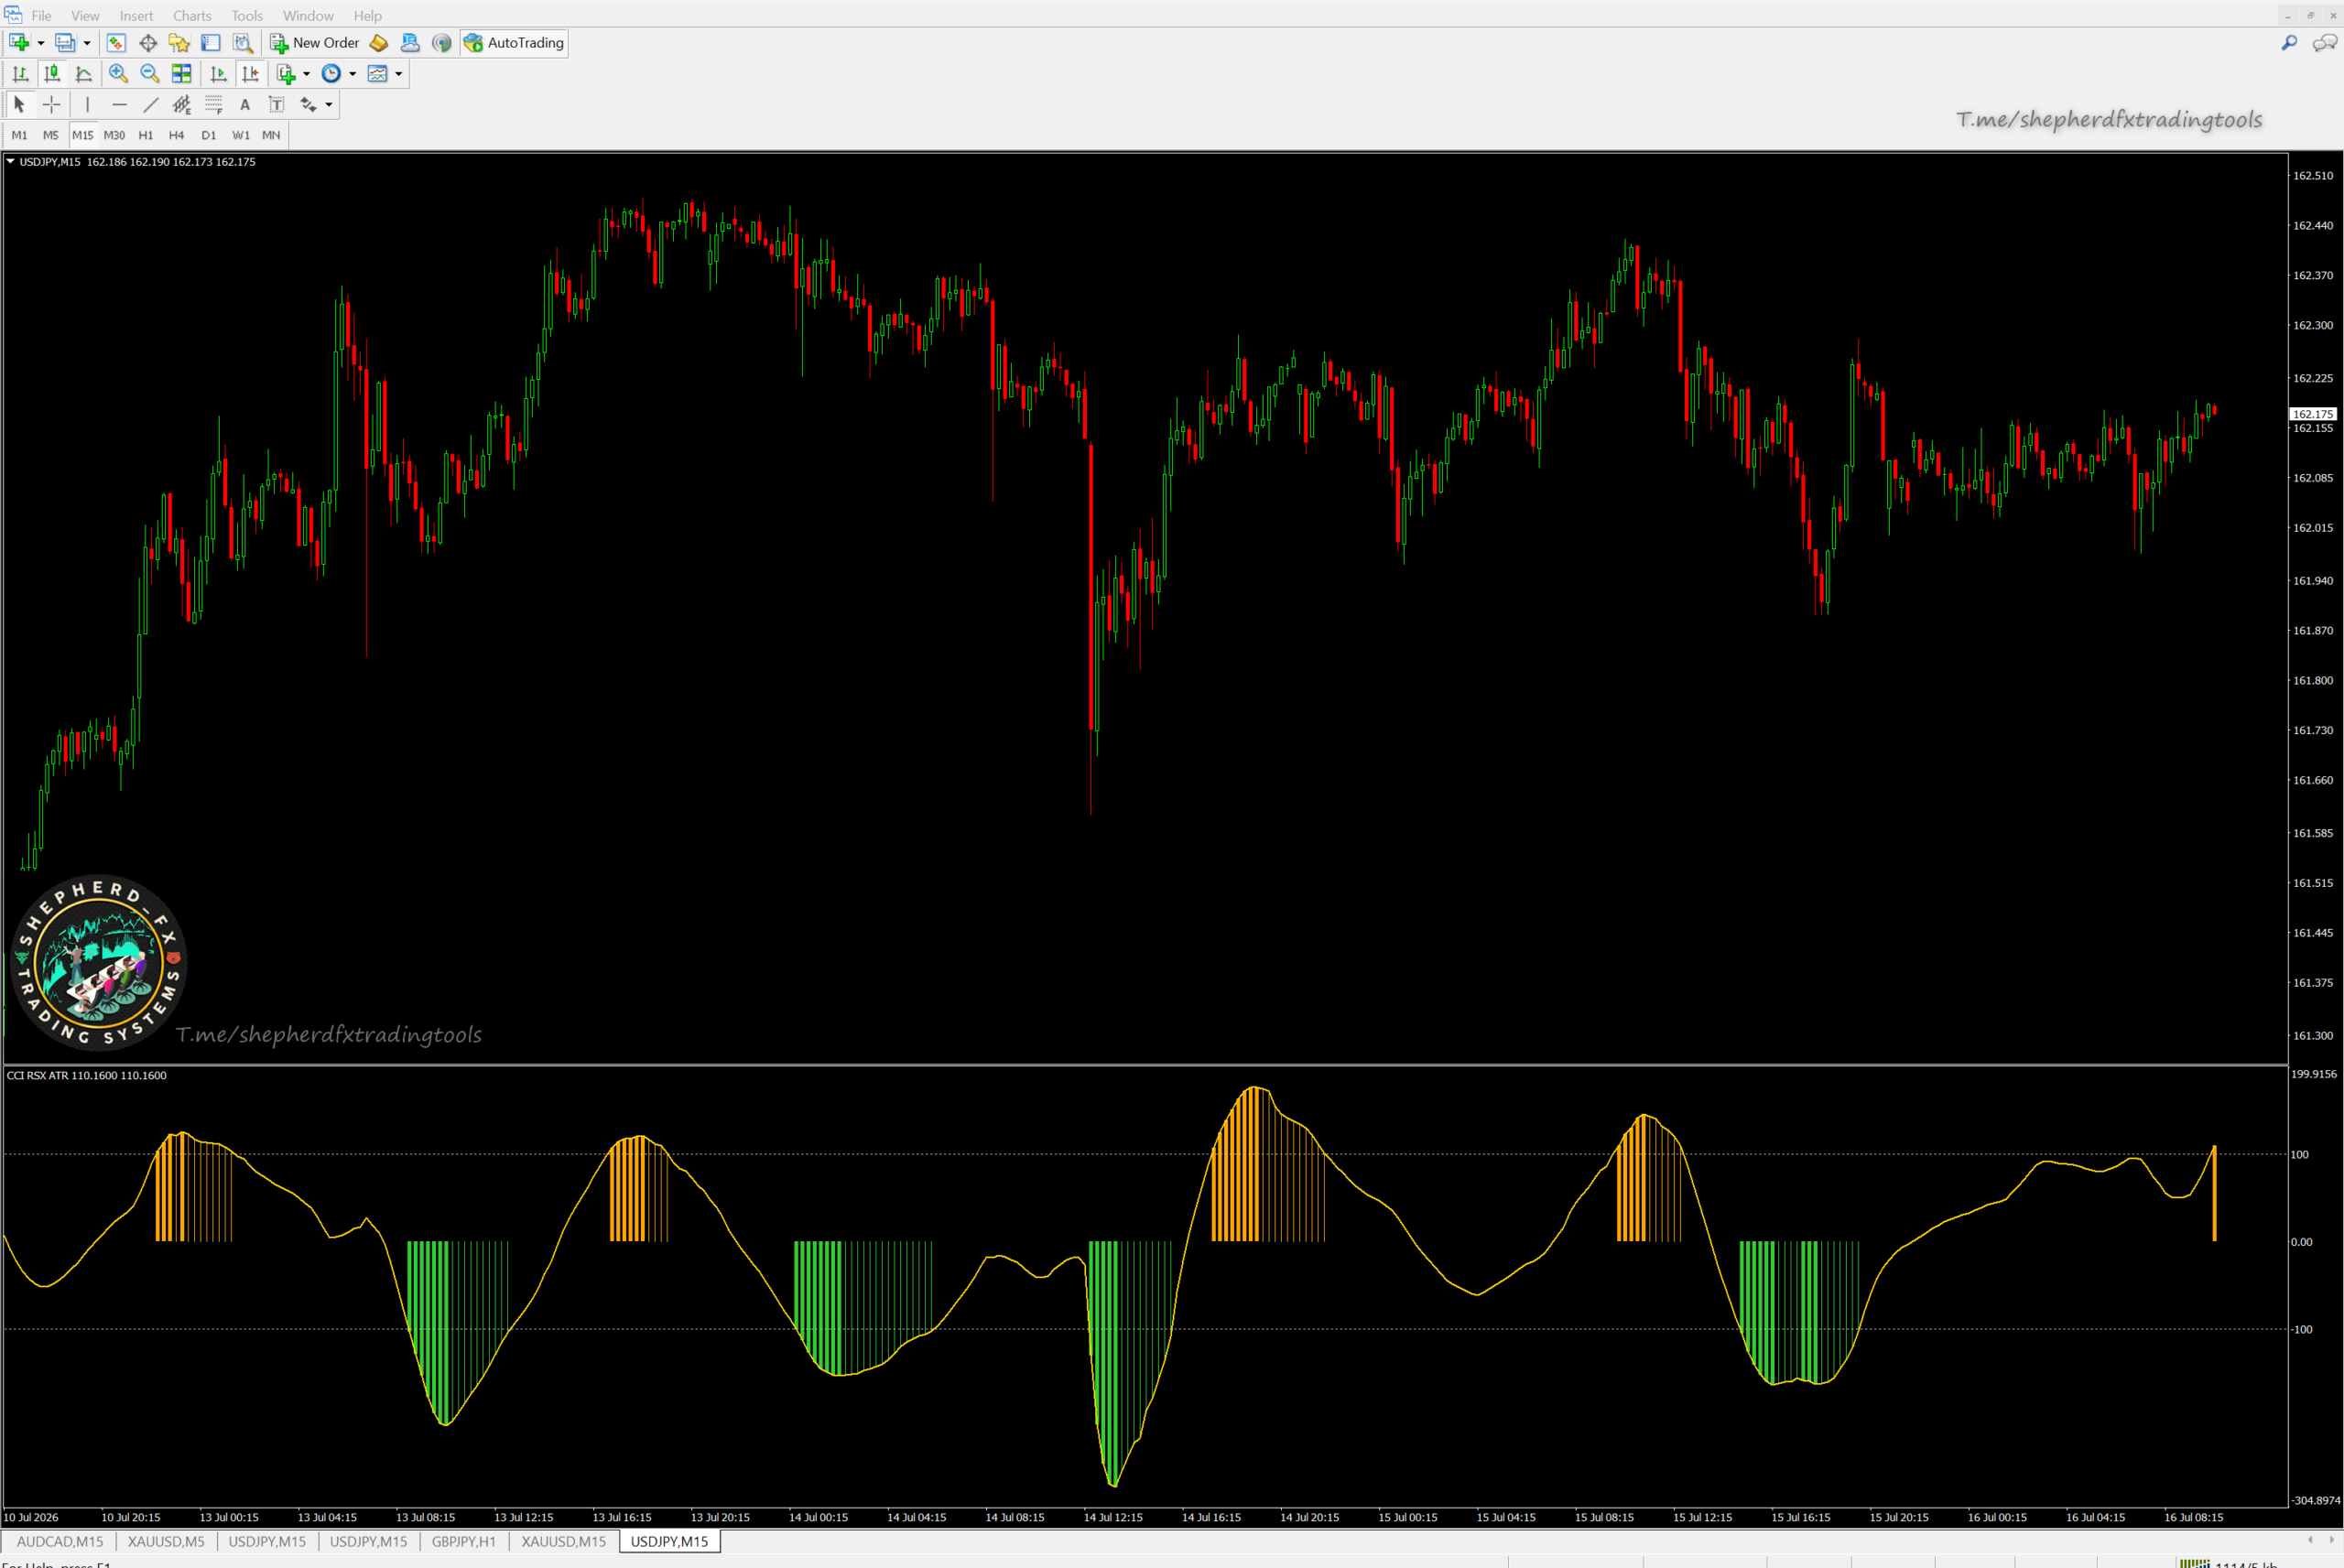2344x1568 pixels.
Task: Open the Insert menu
Action: pyautogui.click(x=136, y=15)
